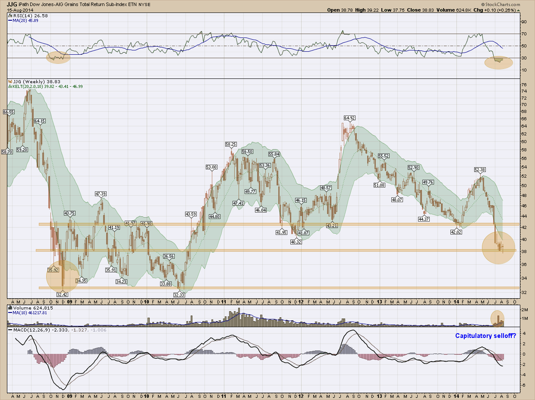This screenshot has height=400, width=535.
Task: Click the 42.02 price label
Action: pos(456,232)
